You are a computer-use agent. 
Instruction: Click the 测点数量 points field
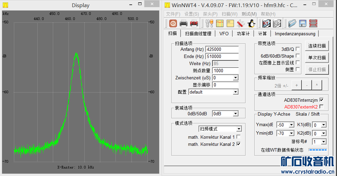[x=226, y=71]
